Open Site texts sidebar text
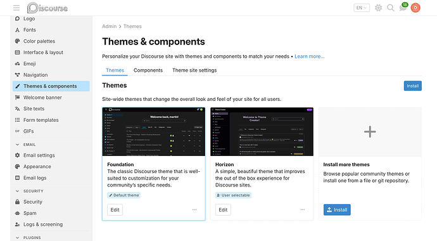437x241 pixels. 34,109
